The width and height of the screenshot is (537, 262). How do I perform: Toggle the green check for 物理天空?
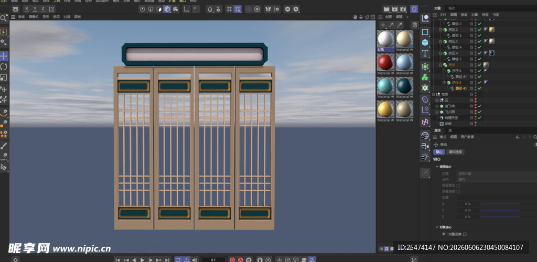point(479,118)
